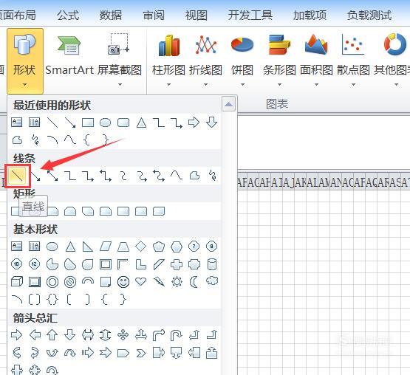410x375 pixels.
Task: Open the 开发工具 tab
Action: [x=250, y=16]
